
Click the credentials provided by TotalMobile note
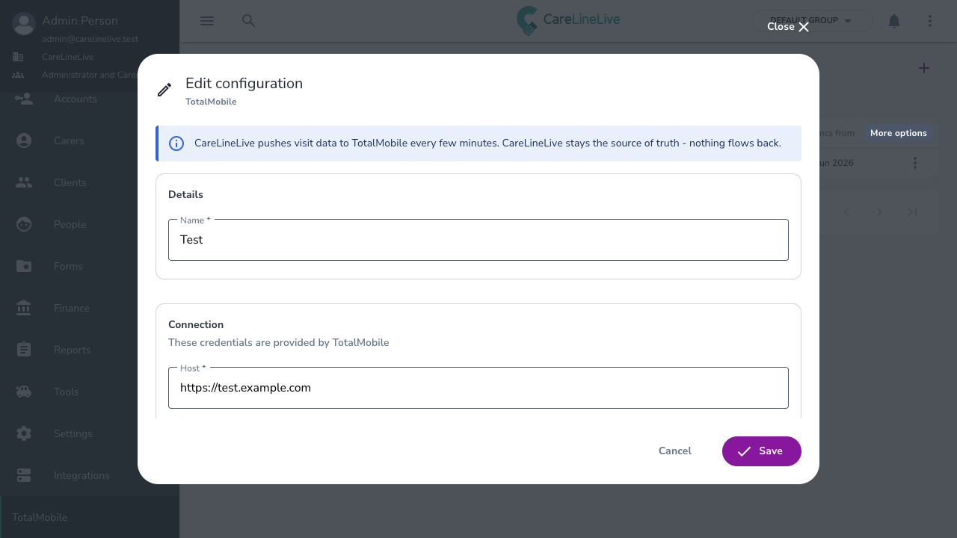279,343
